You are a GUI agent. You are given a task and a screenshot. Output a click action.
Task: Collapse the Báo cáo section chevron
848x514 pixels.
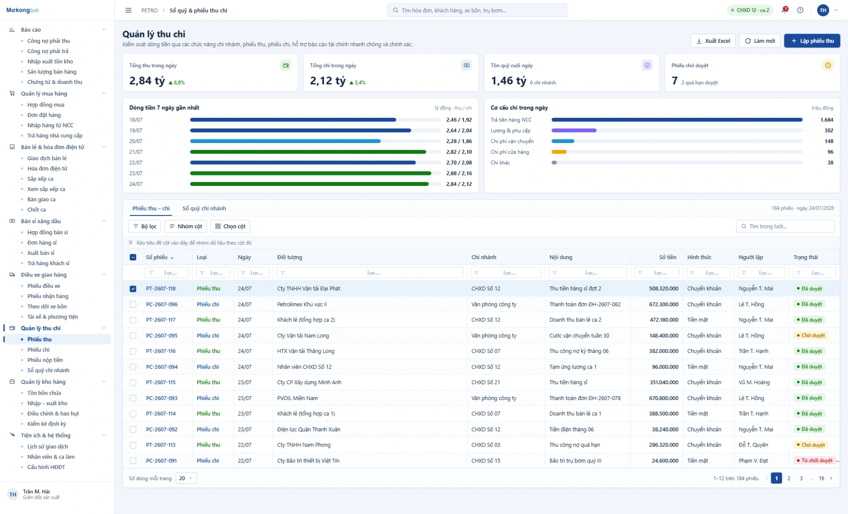coord(104,30)
